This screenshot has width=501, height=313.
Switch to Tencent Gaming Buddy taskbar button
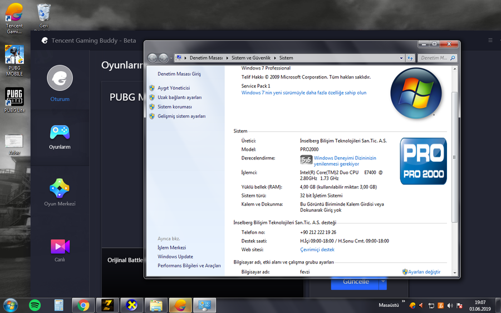(x=180, y=305)
